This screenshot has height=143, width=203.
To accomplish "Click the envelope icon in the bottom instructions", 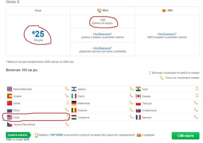I will pyautogui.click(x=139, y=135).
